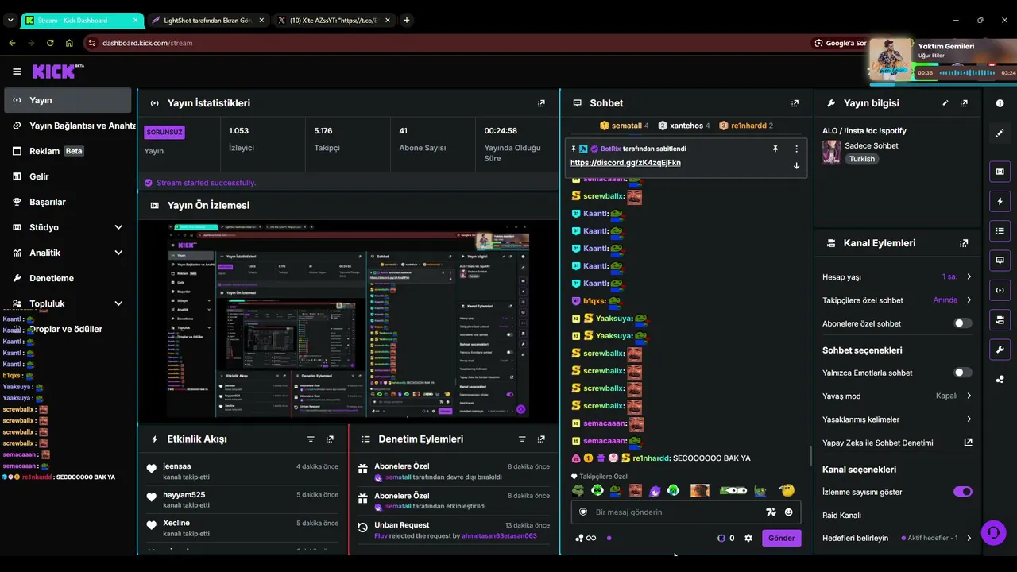Pop out the Kanal Eylemleri panel
Viewport: 1017px width, 572px height.
coord(964,243)
